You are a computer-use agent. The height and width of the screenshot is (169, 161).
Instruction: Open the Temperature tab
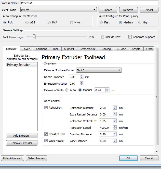[88, 49]
